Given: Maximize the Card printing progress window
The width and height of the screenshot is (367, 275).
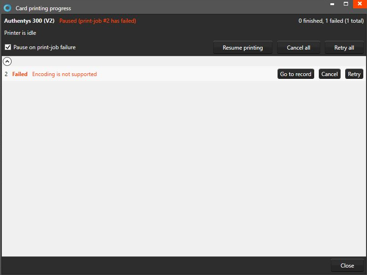Looking at the screenshot, I should click(346, 4).
